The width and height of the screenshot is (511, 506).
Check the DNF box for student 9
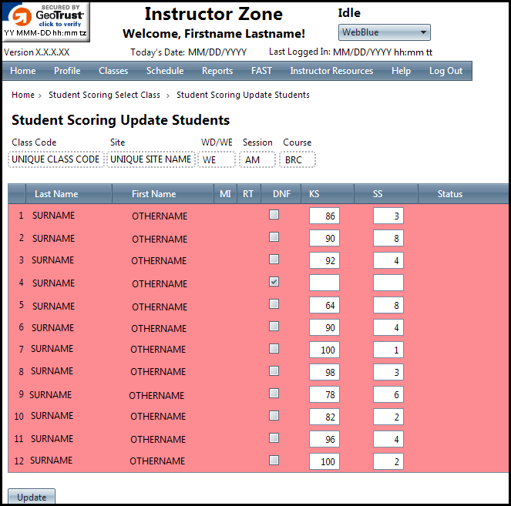tap(274, 394)
